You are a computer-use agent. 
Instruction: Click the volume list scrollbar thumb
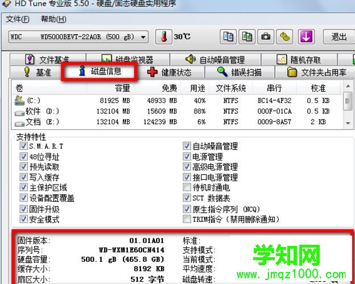tap(348, 101)
